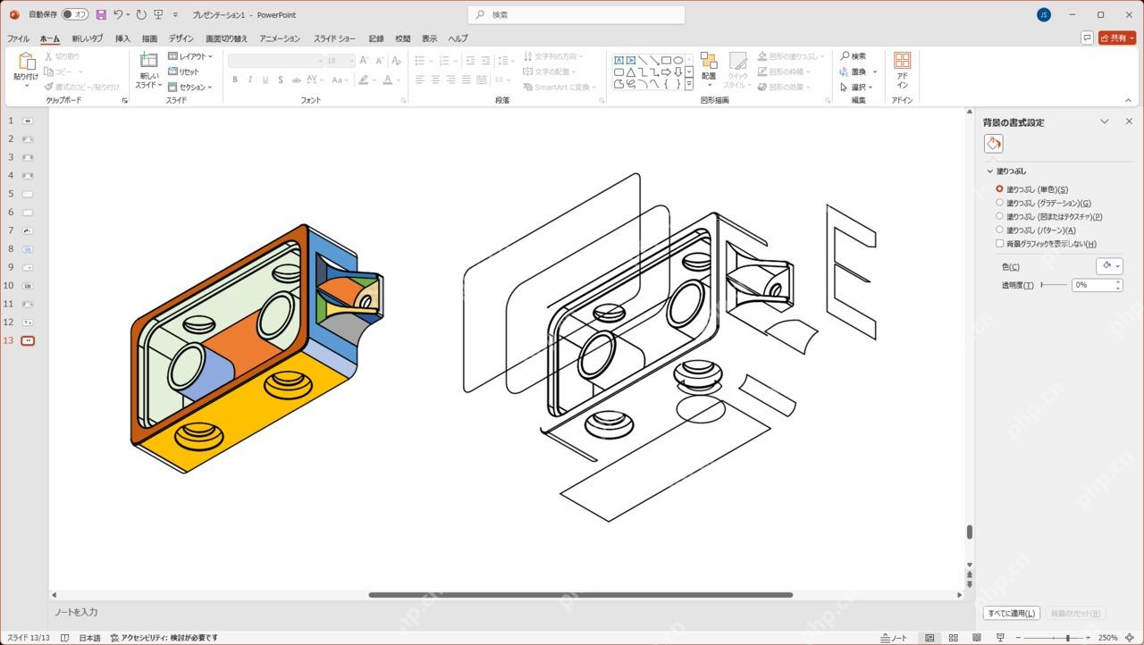Image resolution: width=1144 pixels, height=645 pixels.
Task: Click the 新しいスライド (New Slide) icon
Action: tap(148, 60)
